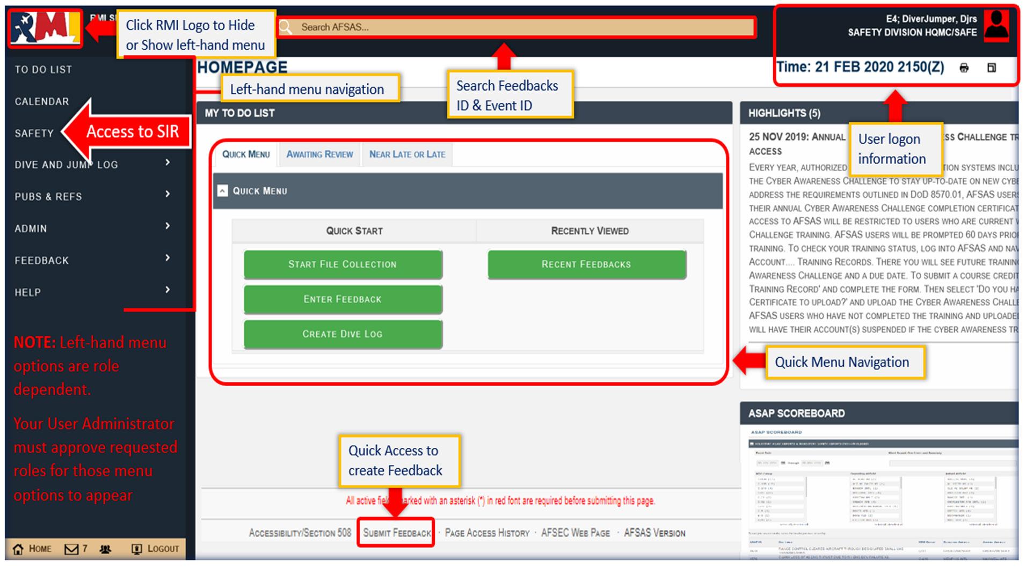Select Help menu item
1026x569 pixels.
27,292
